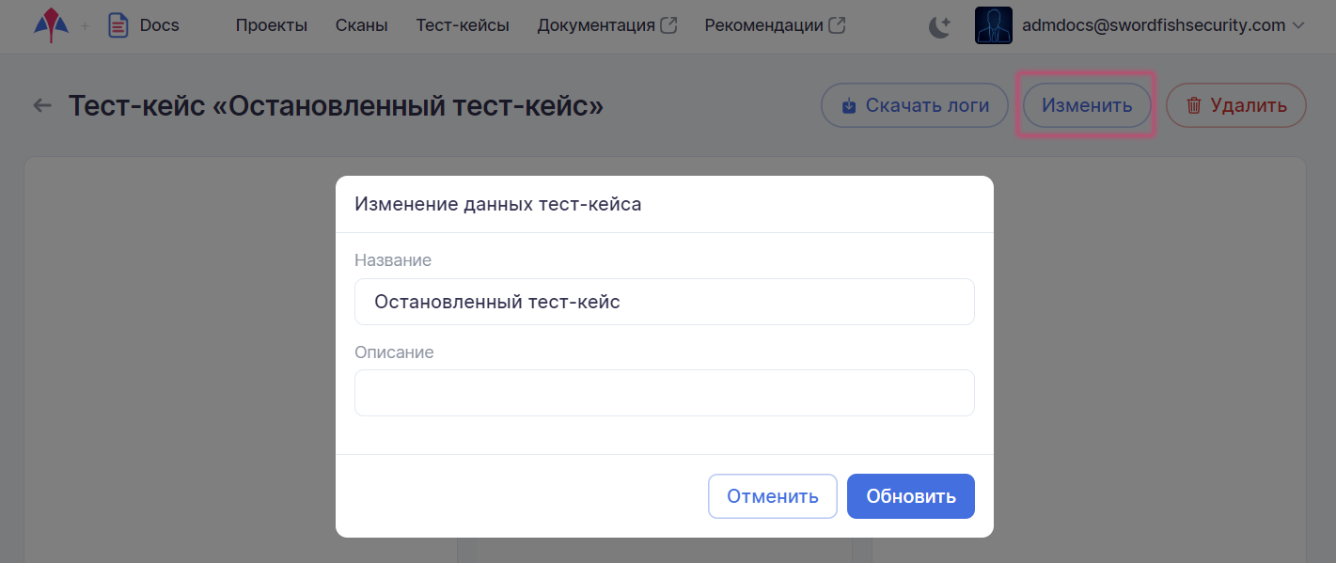Click the Docs document icon
This screenshot has height=563, width=1336.
118,25
